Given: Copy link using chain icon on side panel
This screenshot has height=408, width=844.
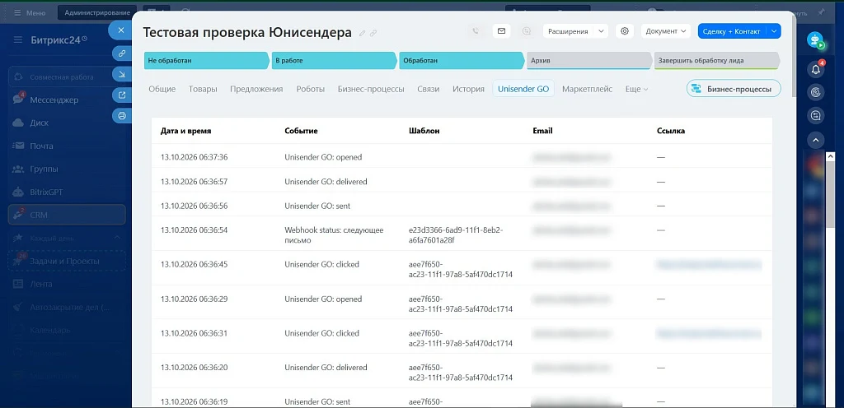Looking at the screenshot, I should (122, 53).
